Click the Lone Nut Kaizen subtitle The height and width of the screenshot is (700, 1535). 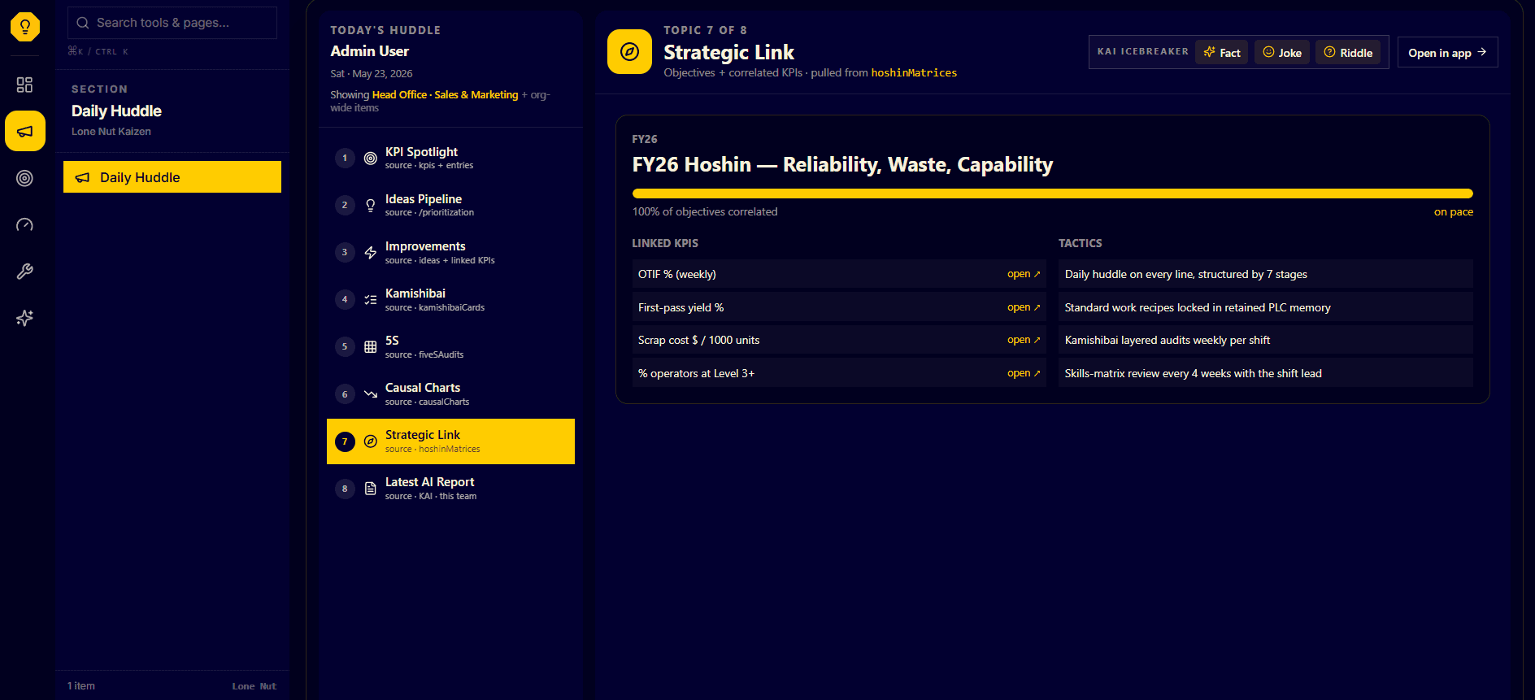tap(111, 131)
